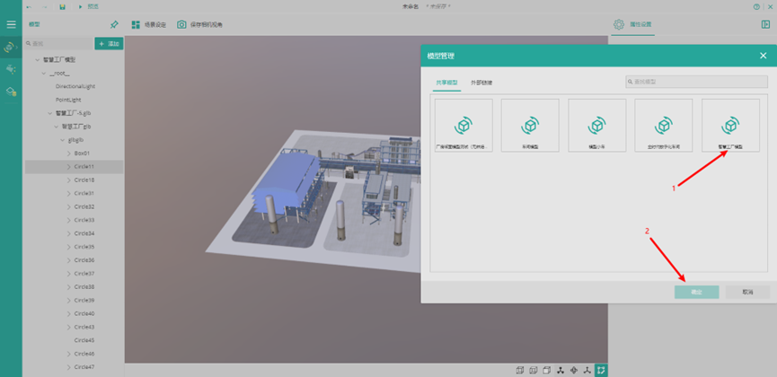Click the redo arrow in top bar
The image size is (777, 377).
pos(45,7)
